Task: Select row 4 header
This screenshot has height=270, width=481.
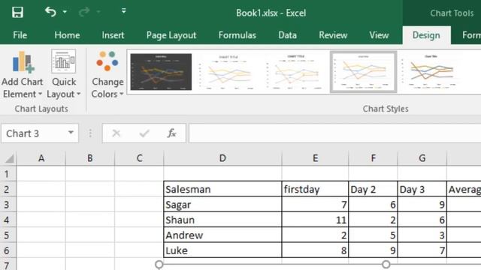Action: tap(8, 220)
